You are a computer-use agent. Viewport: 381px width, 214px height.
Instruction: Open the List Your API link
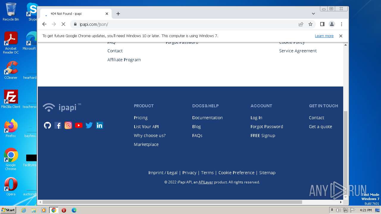[x=146, y=127]
